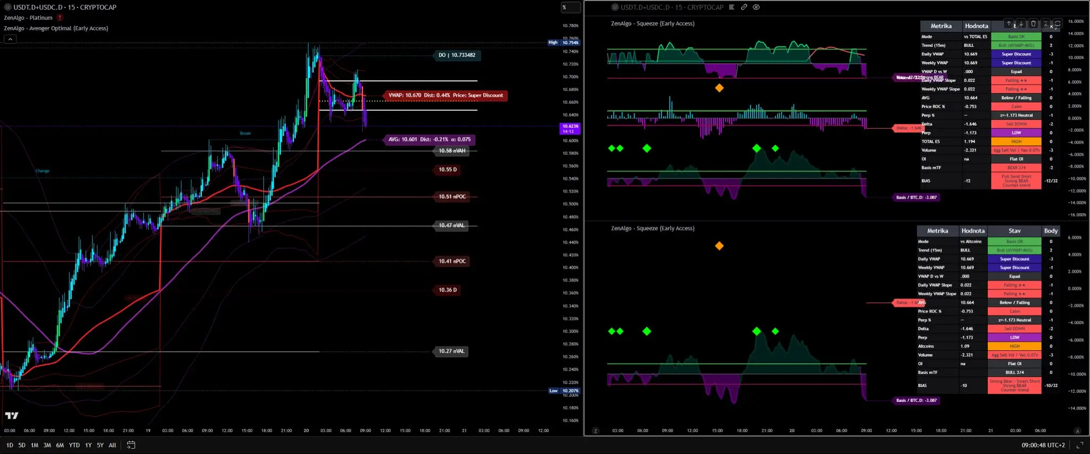Click the Basis / BTC.D: -3.087 label in bottom pane
Image resolution: width=1090 pixels, height=454 pixels.
(x=916, y=400)
